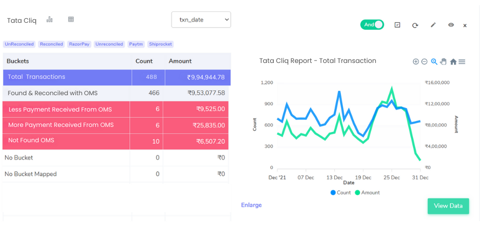This screenshot has width=480, height=231.
Task: Click the Enlarge link
Action: tap(251, 205)
